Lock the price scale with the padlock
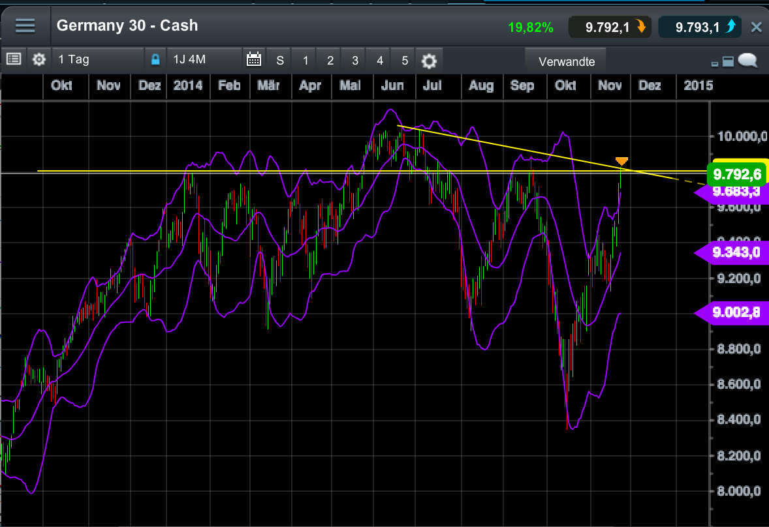This screenshot has height=527, width=769. tap(155, 59)
